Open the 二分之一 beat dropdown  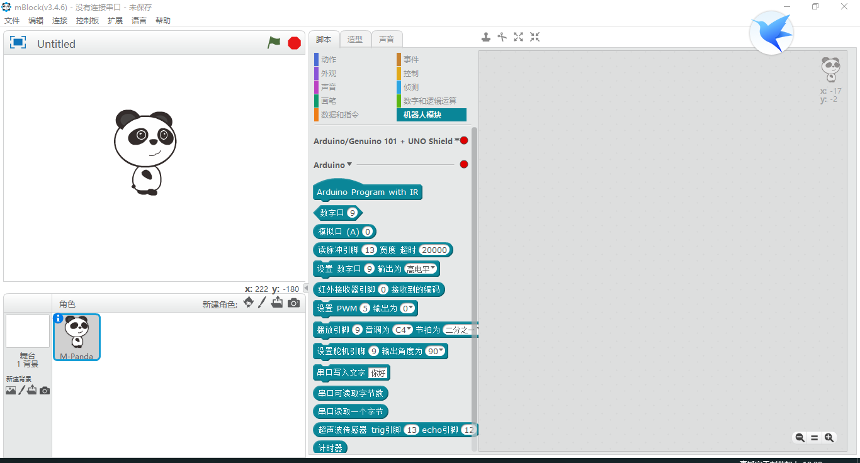[460, 329]
